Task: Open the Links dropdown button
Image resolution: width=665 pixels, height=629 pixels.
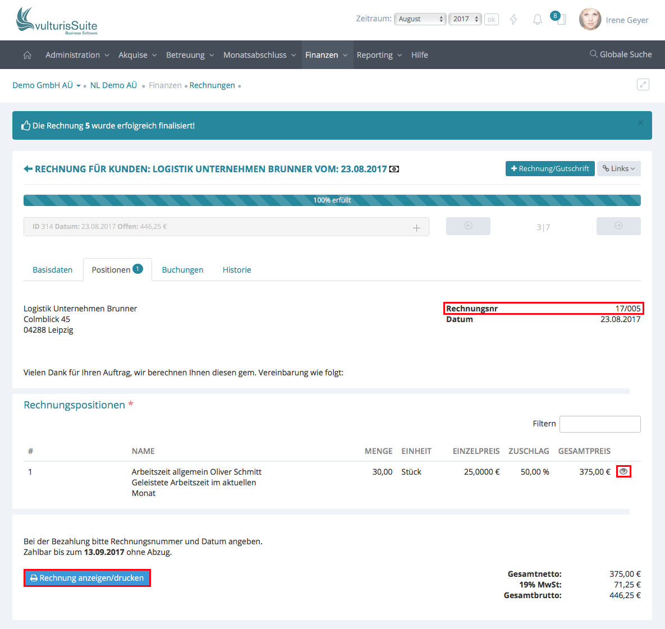Action: 618,169
